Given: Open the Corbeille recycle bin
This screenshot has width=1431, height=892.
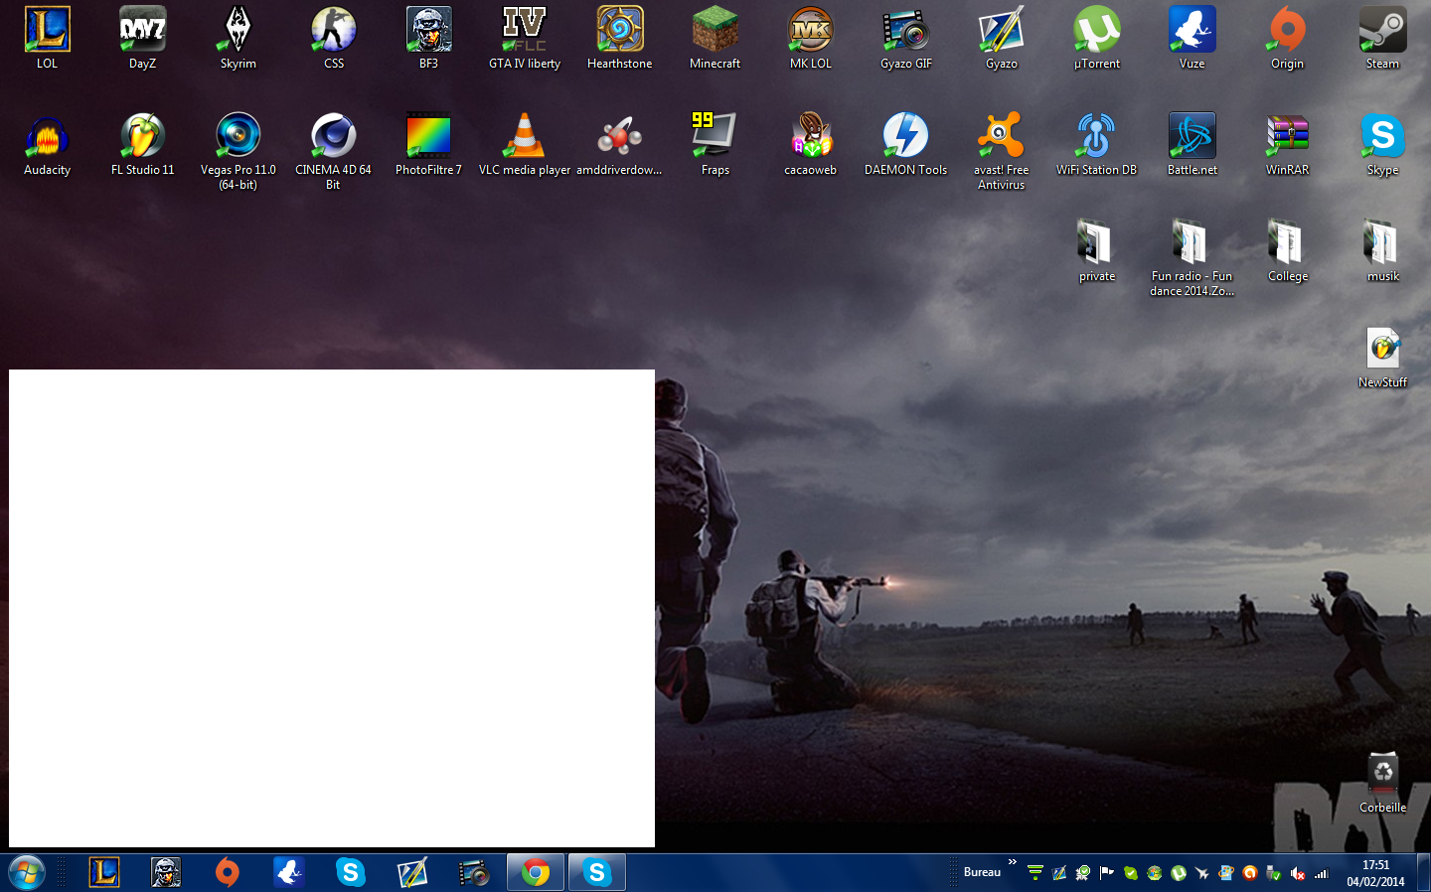Looking at the screenshot, I should click(x=1383, y=783).
